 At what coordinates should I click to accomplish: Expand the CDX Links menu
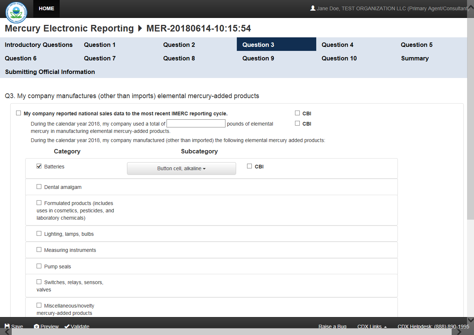(372, 327)
